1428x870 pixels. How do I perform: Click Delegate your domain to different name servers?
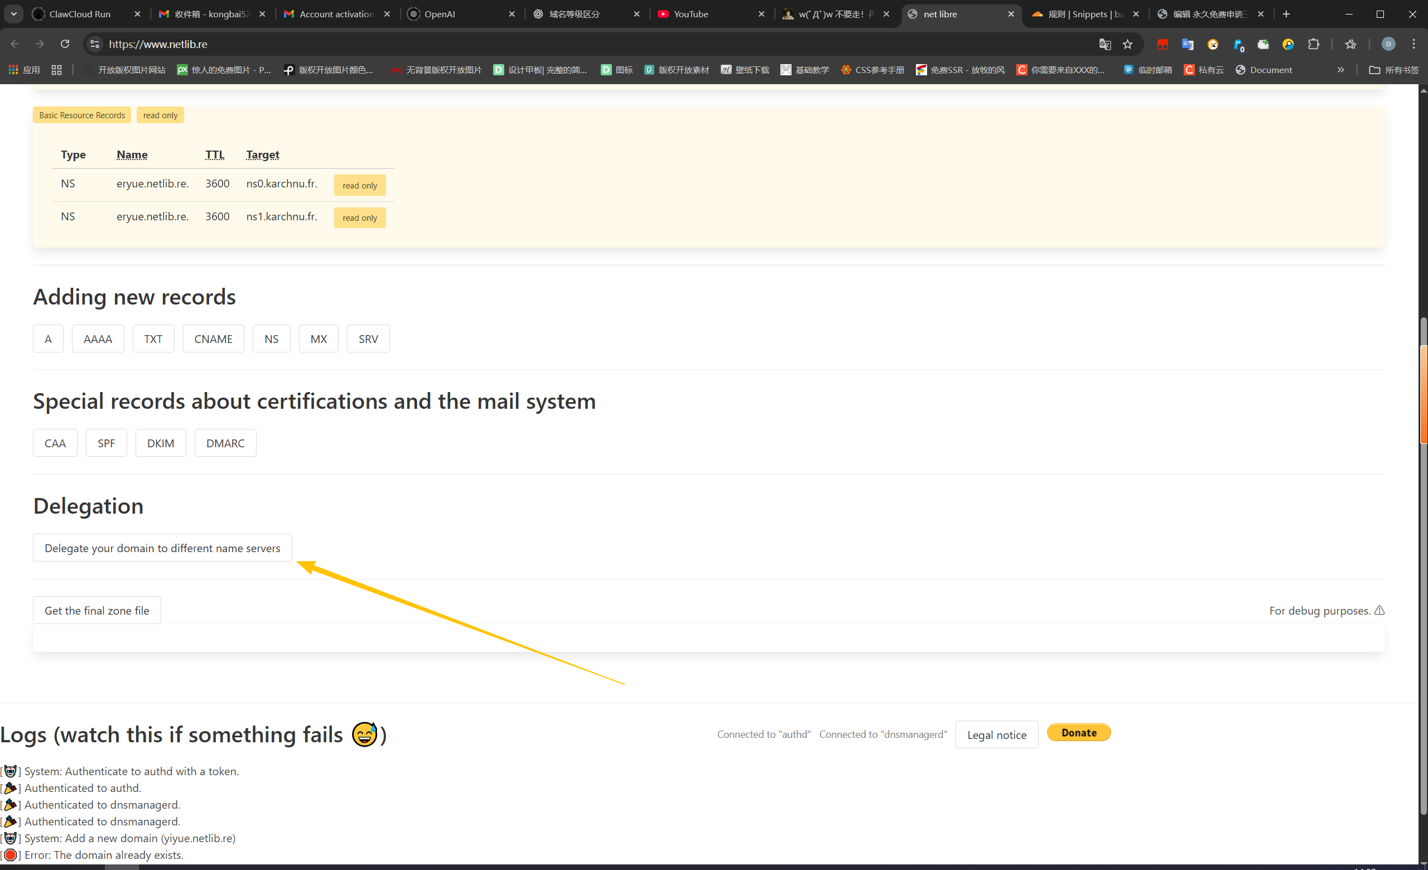[162, 548]
